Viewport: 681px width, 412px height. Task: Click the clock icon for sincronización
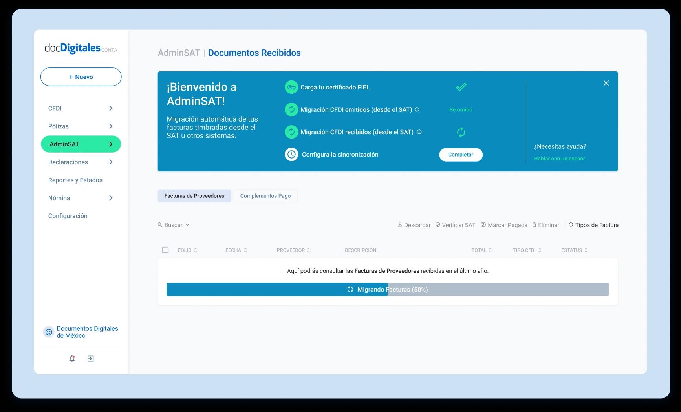pyautogui.click(x=291, y=155)
